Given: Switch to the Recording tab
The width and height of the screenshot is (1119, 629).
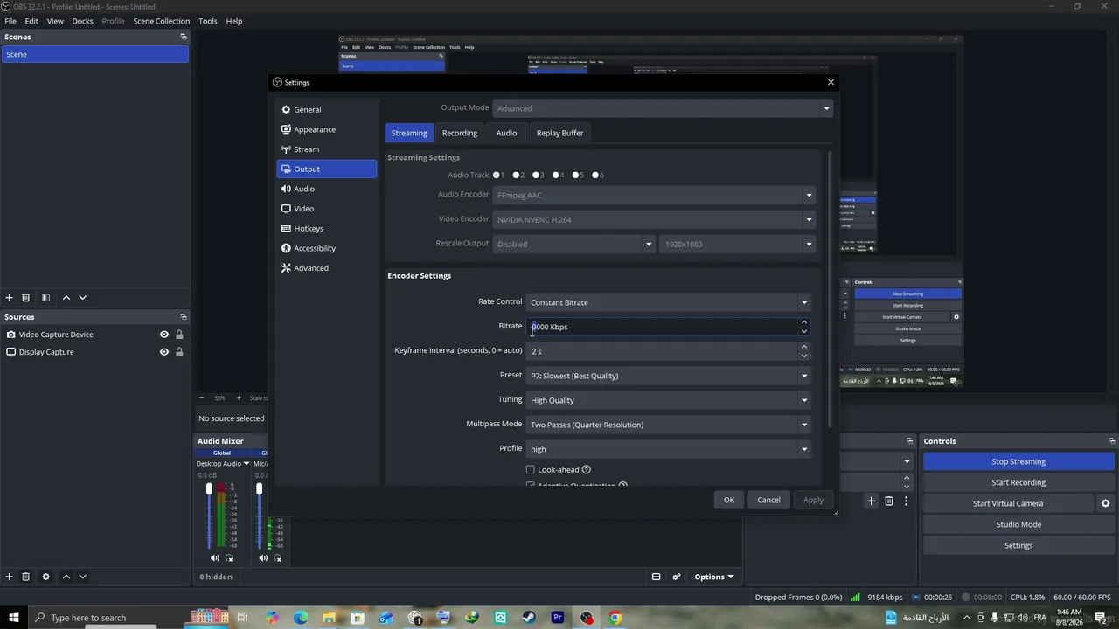Looking at the screenshot, I should (x=460, y=133).
